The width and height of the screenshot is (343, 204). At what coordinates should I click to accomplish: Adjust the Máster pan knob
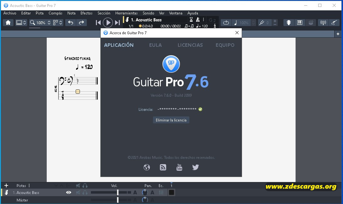pyautogui.click(x=145, y=200)
